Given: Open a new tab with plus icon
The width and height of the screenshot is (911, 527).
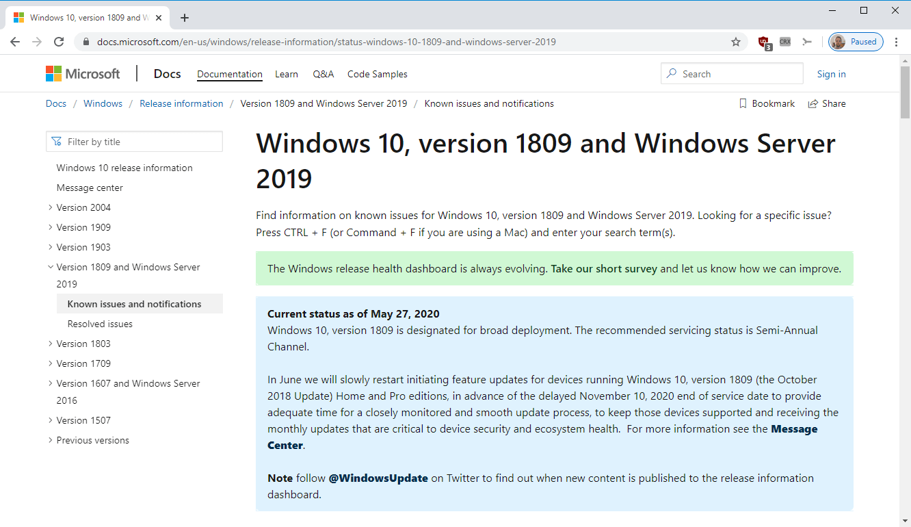Looking at the screenshot, I should tap(184, 18).
